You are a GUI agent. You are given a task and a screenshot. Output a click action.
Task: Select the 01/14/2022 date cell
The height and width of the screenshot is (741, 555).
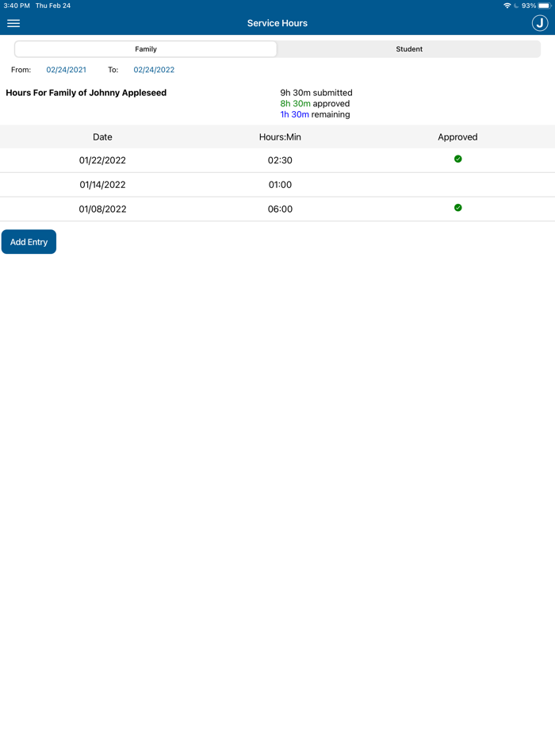(x=102, y=185)
